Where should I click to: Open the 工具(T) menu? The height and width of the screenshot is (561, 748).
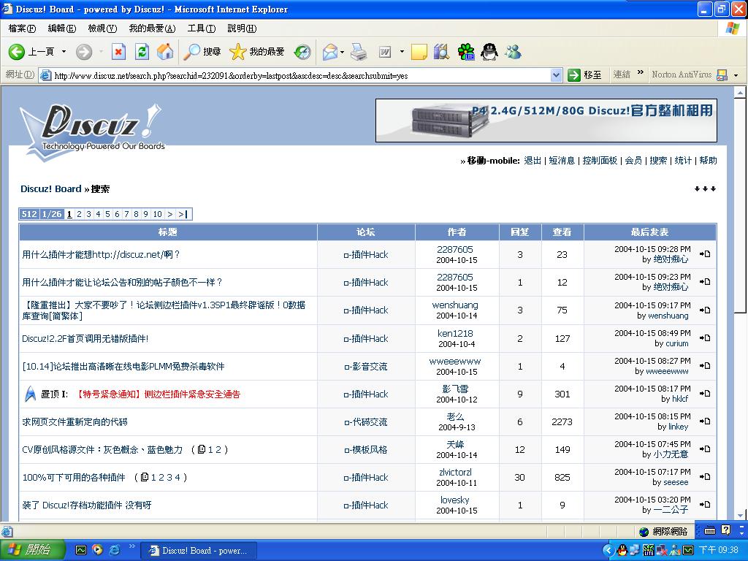pyautogui.click(x=201, y=28)
